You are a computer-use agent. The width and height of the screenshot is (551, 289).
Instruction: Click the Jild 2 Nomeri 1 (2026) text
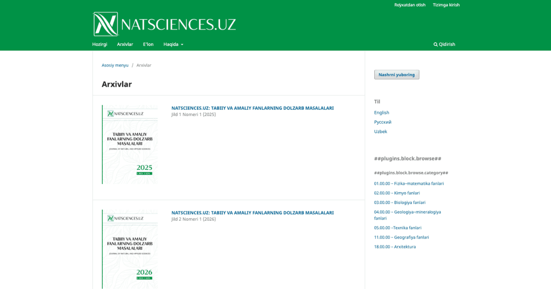click(194, 219)
